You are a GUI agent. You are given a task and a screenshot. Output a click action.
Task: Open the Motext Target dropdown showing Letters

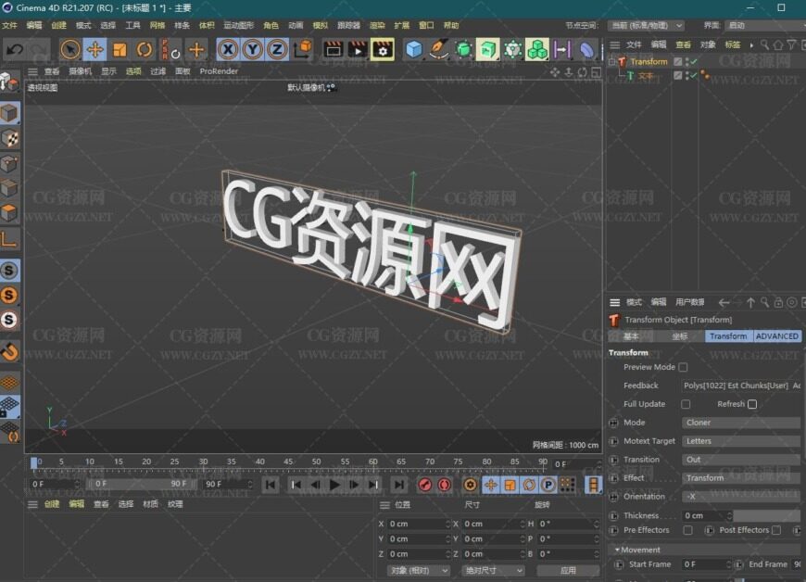[x=741, y=441]
